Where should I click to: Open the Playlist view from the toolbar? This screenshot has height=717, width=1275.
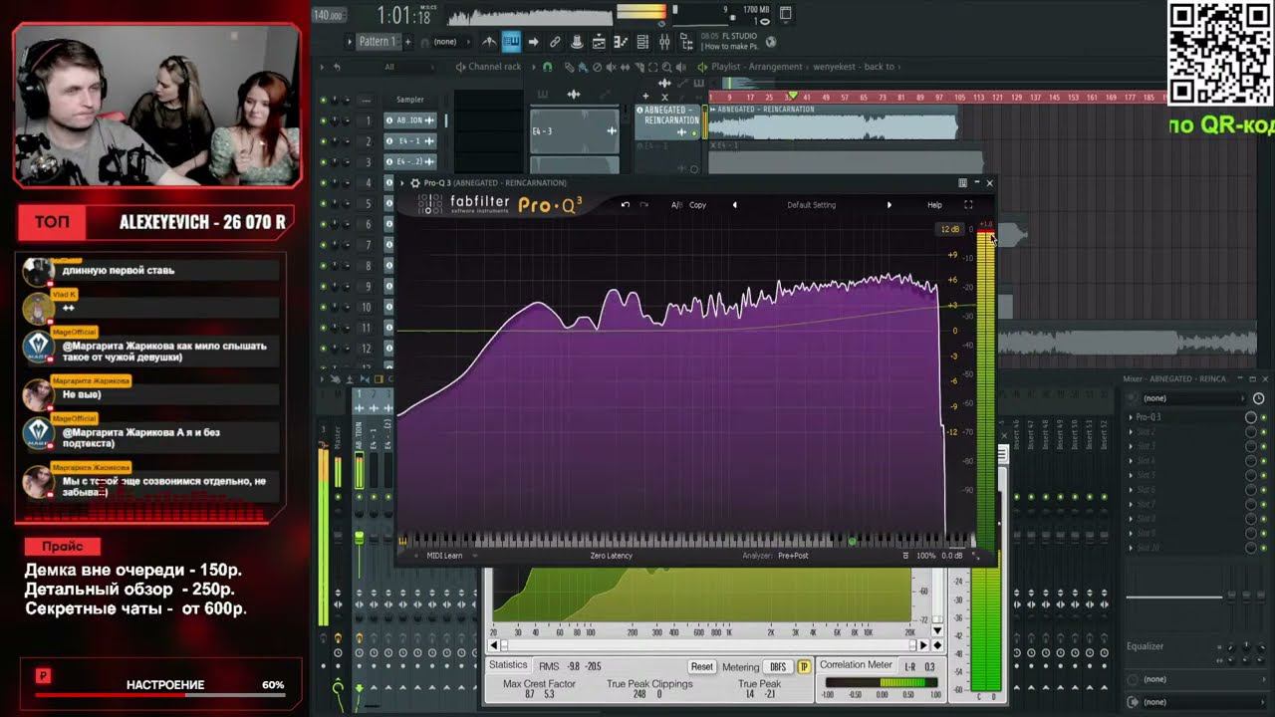click(x=598, y=42)
